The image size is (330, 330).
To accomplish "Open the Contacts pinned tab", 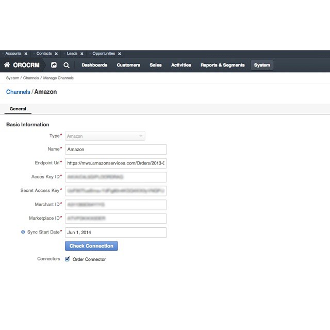I will [x=44, y=54].
